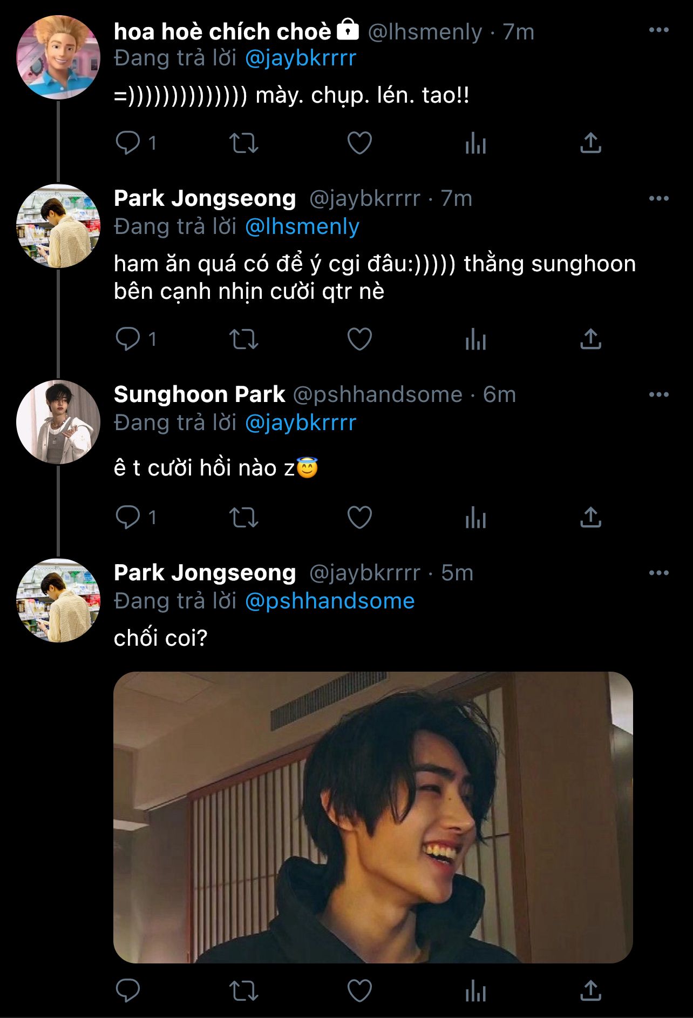Like the "chối coi?" tweet with photo
This screenshot has width=693, height=1018.
point(359,991)
